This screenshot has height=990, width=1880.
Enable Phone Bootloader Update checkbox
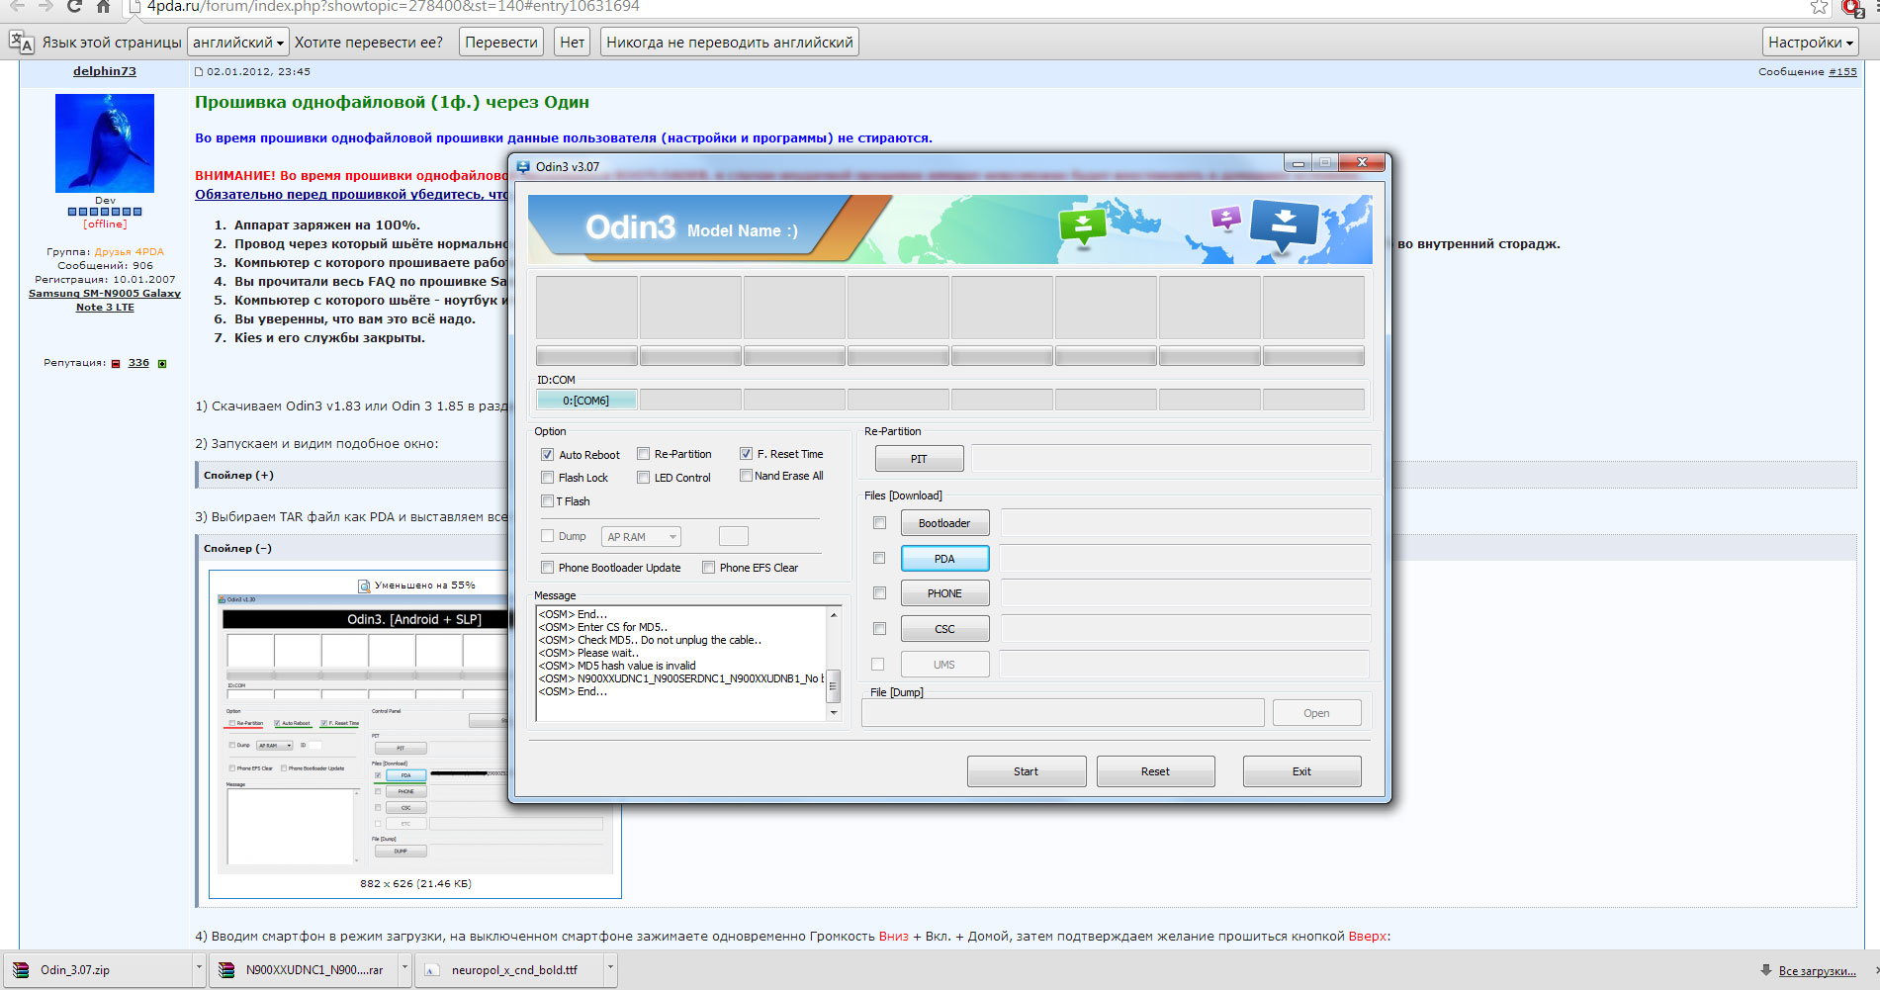[x=547, y=568]
